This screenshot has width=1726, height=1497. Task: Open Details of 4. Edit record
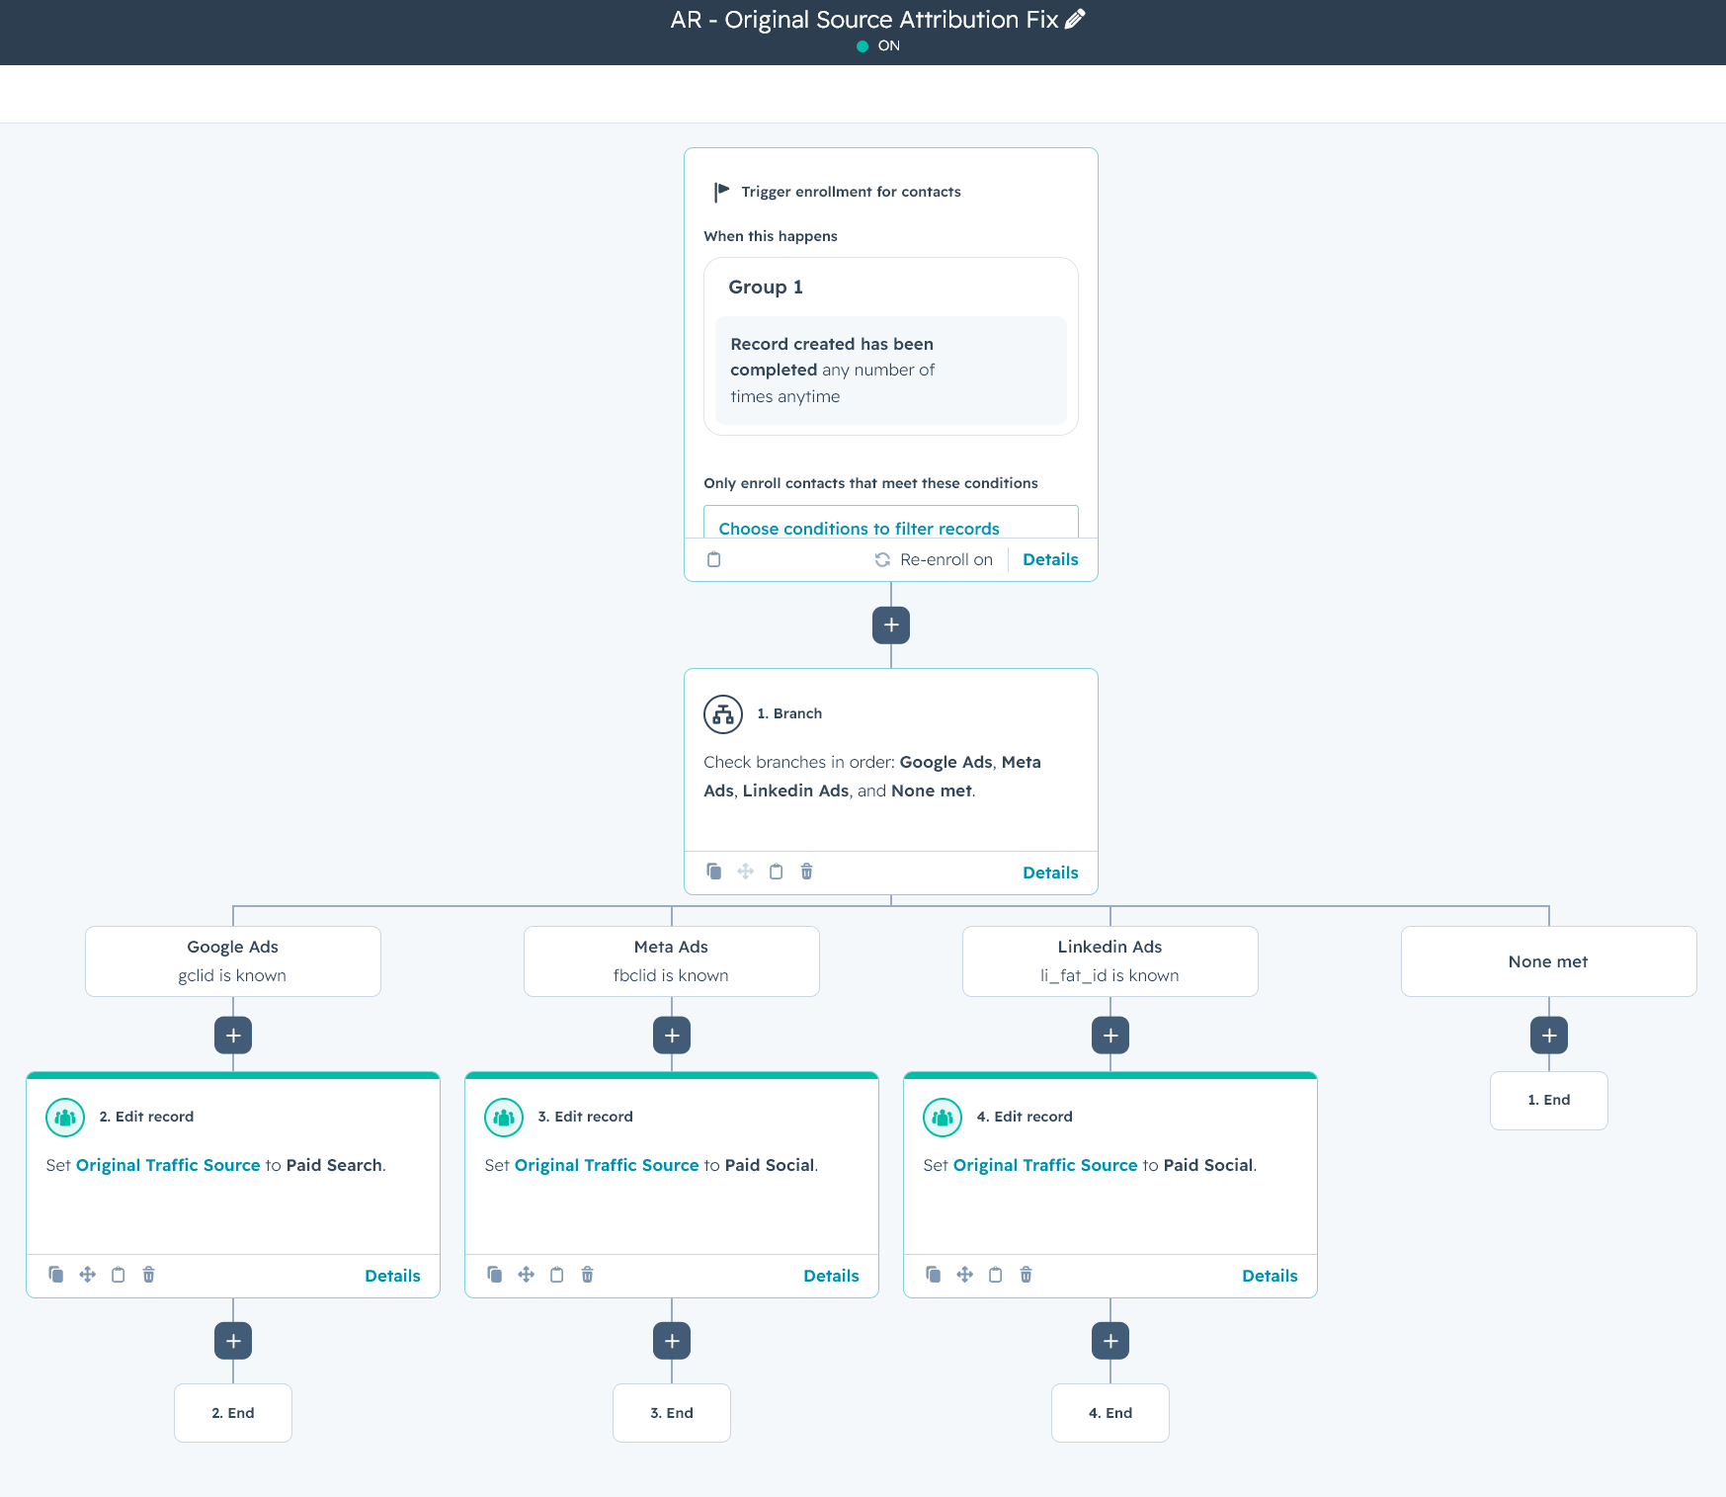click(1270, 1276)
